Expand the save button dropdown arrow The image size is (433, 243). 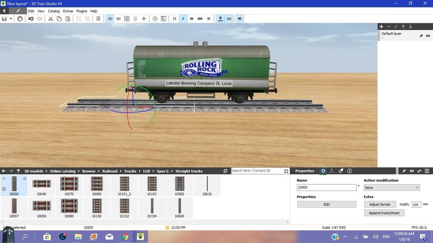[x=11, y=18]
